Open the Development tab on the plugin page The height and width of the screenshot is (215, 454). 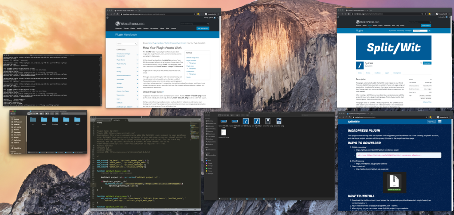point(397,73)
